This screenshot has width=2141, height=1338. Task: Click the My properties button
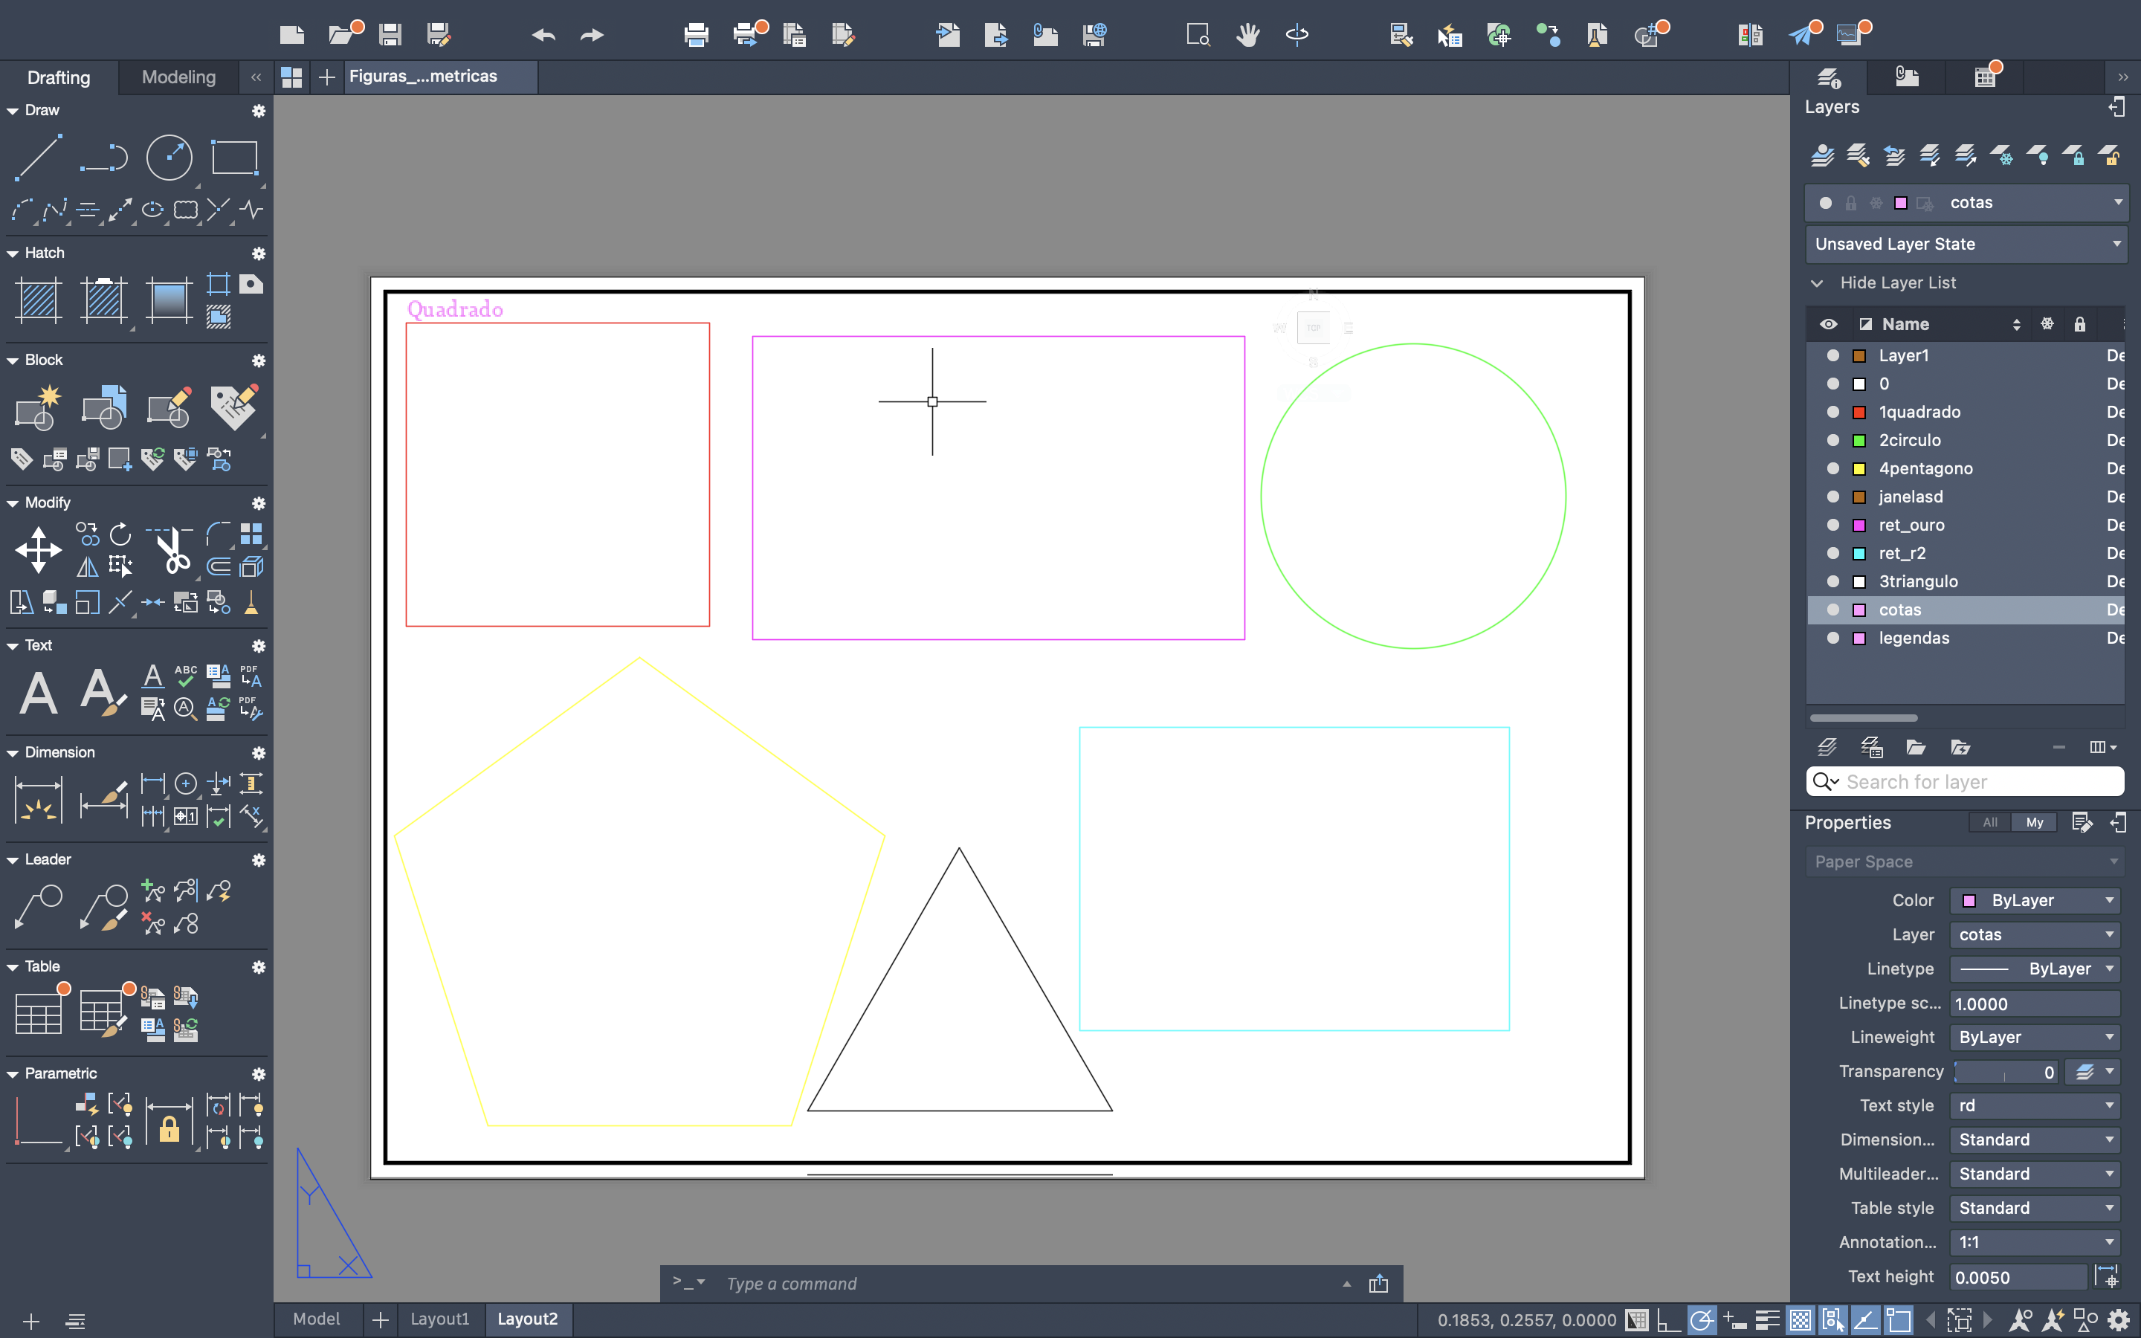[2034, 822]
